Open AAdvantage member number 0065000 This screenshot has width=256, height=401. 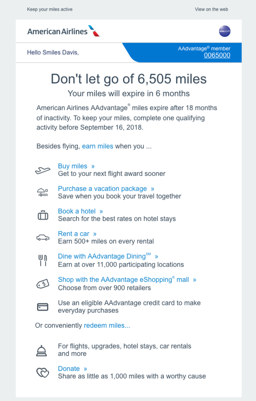tap(217, 56)
